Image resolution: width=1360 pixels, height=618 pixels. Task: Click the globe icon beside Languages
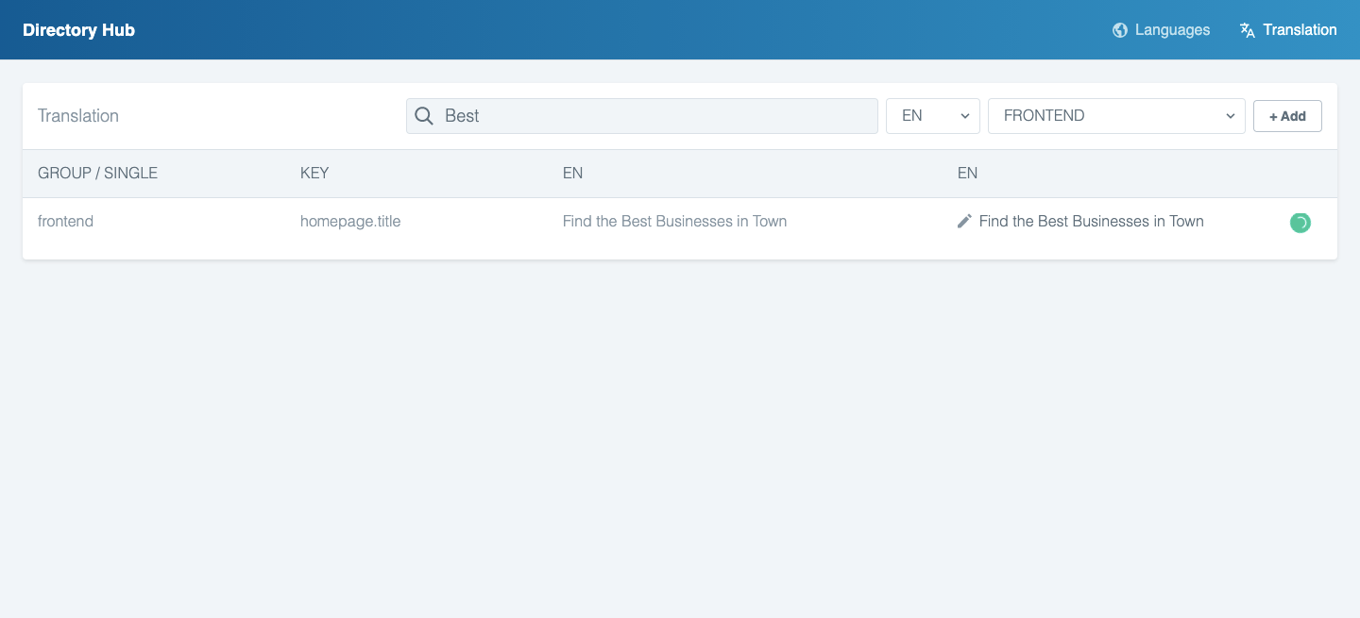(x=1120, y=30)
